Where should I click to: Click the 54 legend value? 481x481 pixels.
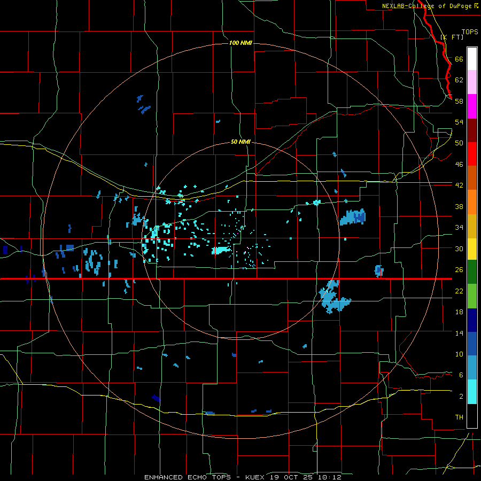pyautogui.click(x=459, y=122)
